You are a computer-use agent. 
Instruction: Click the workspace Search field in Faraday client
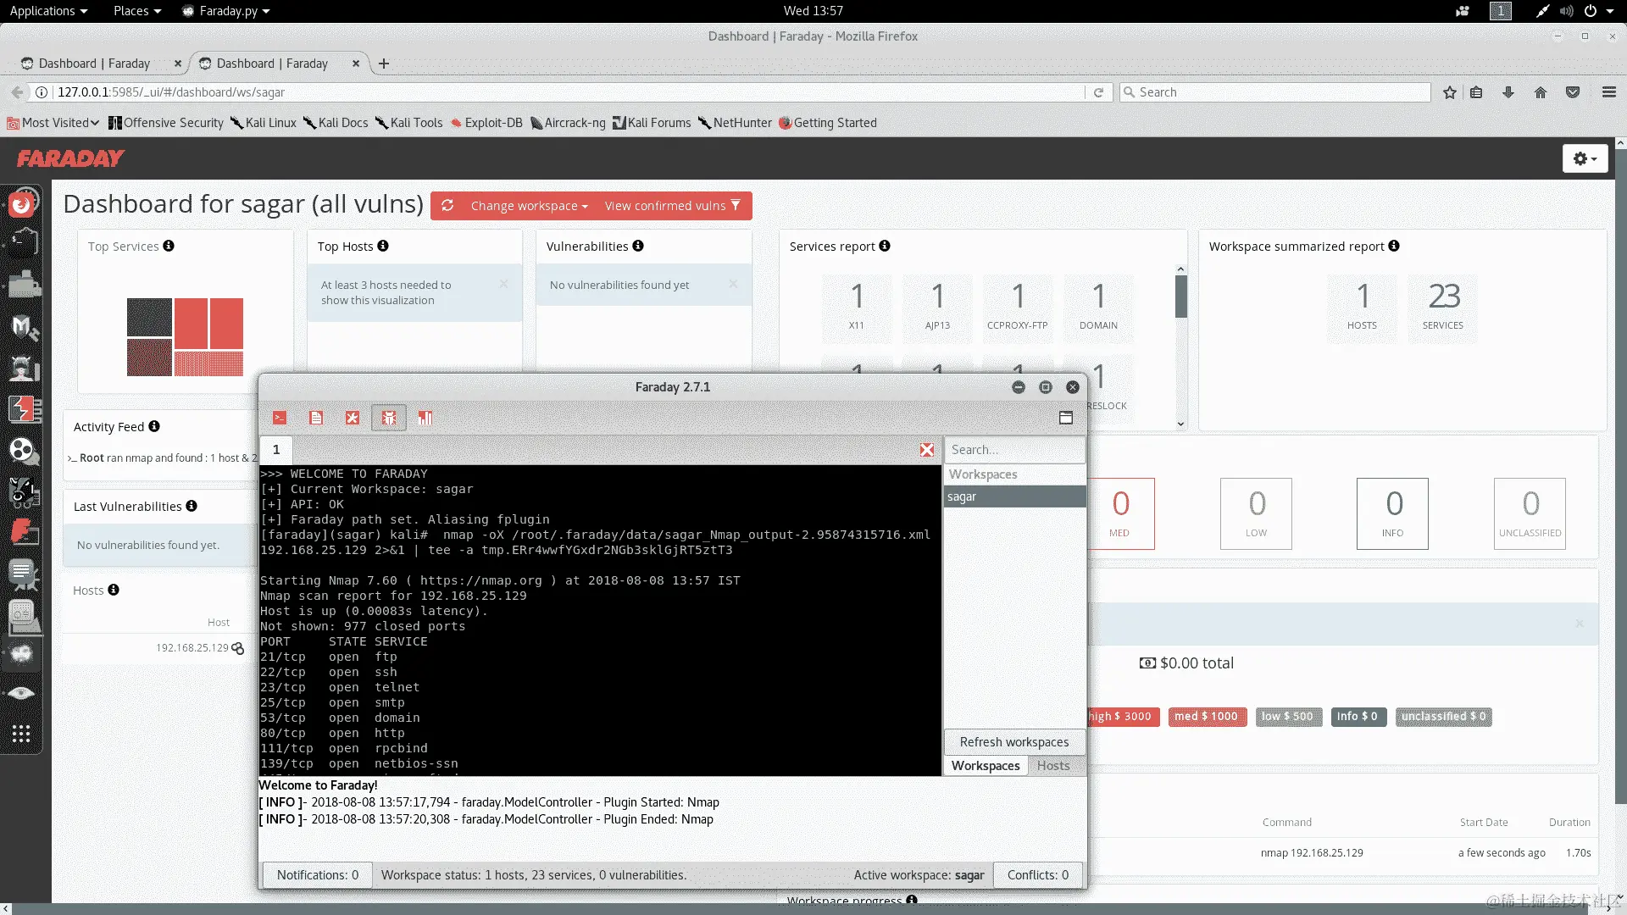click(x=1013, y=450)
